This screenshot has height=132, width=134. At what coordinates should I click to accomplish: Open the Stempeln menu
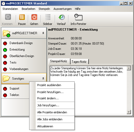44,9
